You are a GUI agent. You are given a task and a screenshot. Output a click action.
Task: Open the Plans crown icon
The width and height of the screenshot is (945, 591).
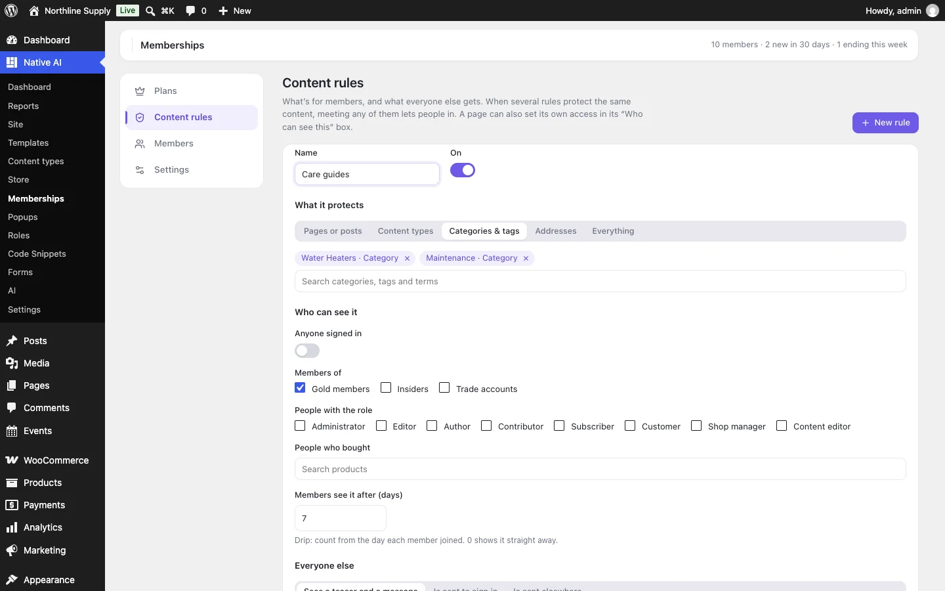click(140, 91)
